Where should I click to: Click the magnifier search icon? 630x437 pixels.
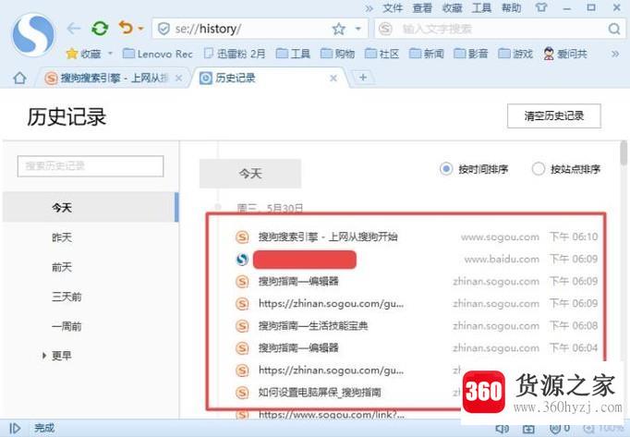pyautogui.click(x=613, y=29)
